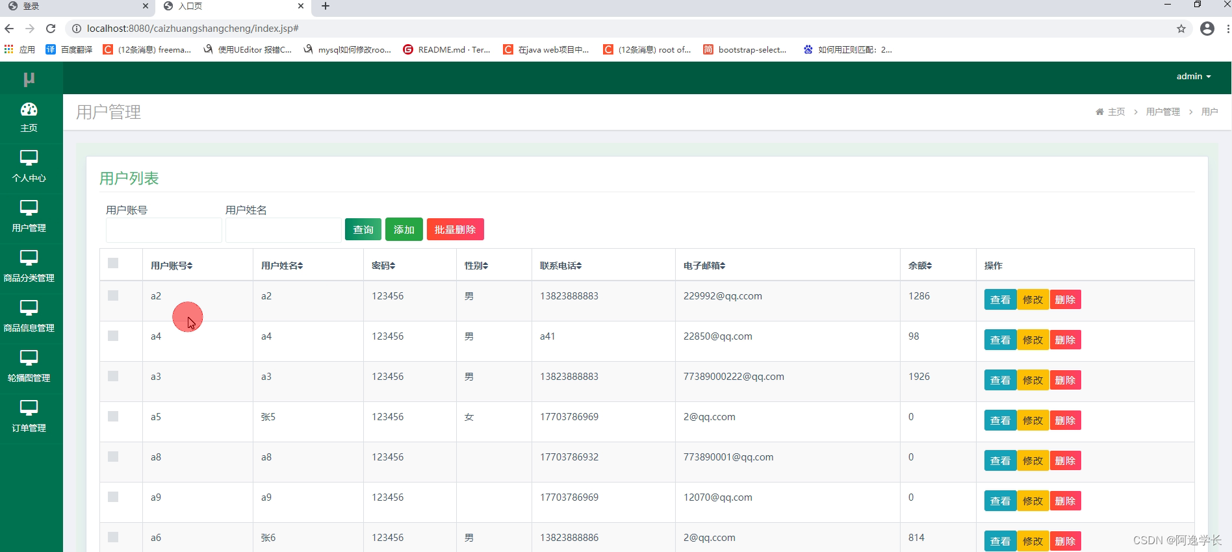Open new browser tab with plus icon

click(326, 6)
